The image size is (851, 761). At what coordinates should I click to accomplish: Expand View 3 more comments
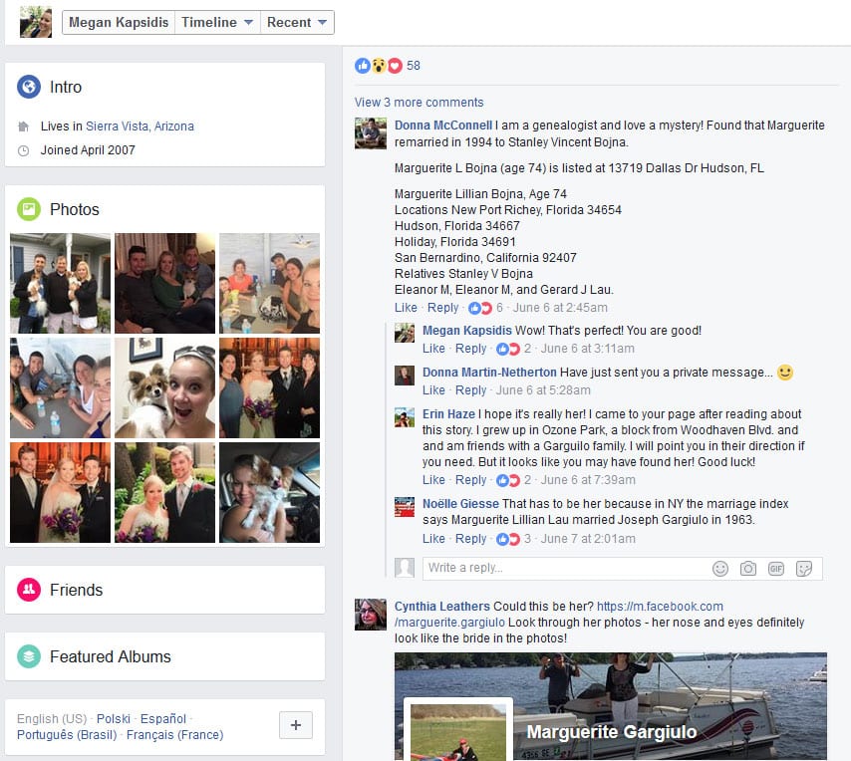tap(419, 102)
